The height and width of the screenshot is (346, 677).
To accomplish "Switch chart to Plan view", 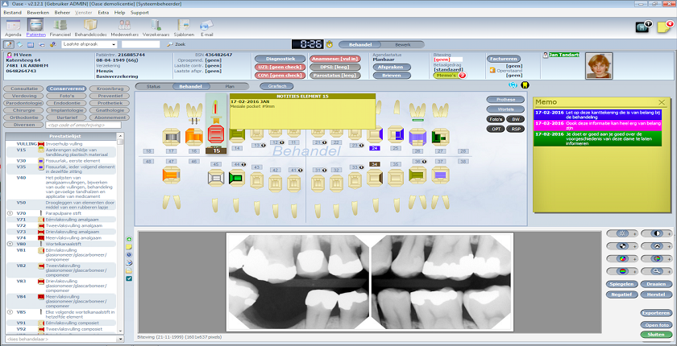I will pyautogui.click(x=229, y=86).
